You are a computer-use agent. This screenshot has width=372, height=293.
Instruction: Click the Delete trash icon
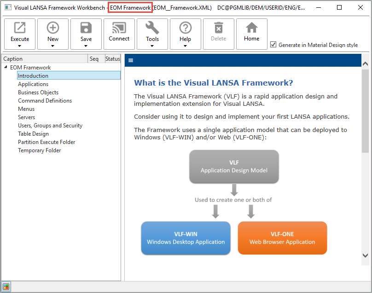tap(219, 28)
